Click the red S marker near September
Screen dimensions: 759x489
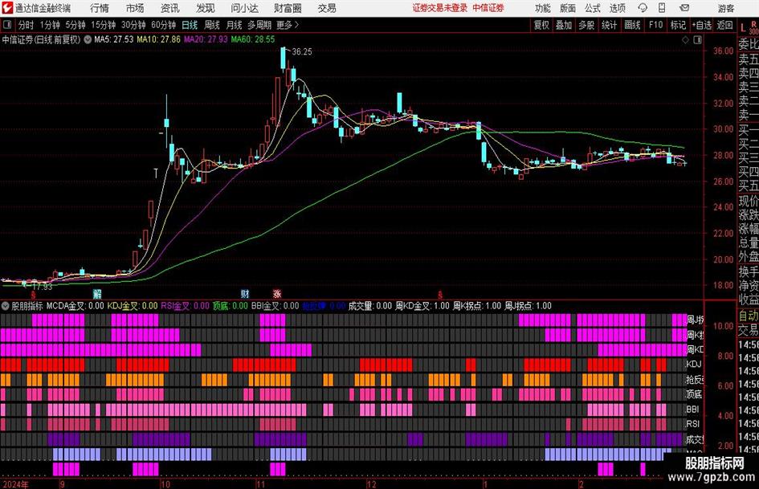34,295
